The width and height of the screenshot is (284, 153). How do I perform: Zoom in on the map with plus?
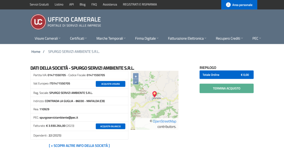136,76
